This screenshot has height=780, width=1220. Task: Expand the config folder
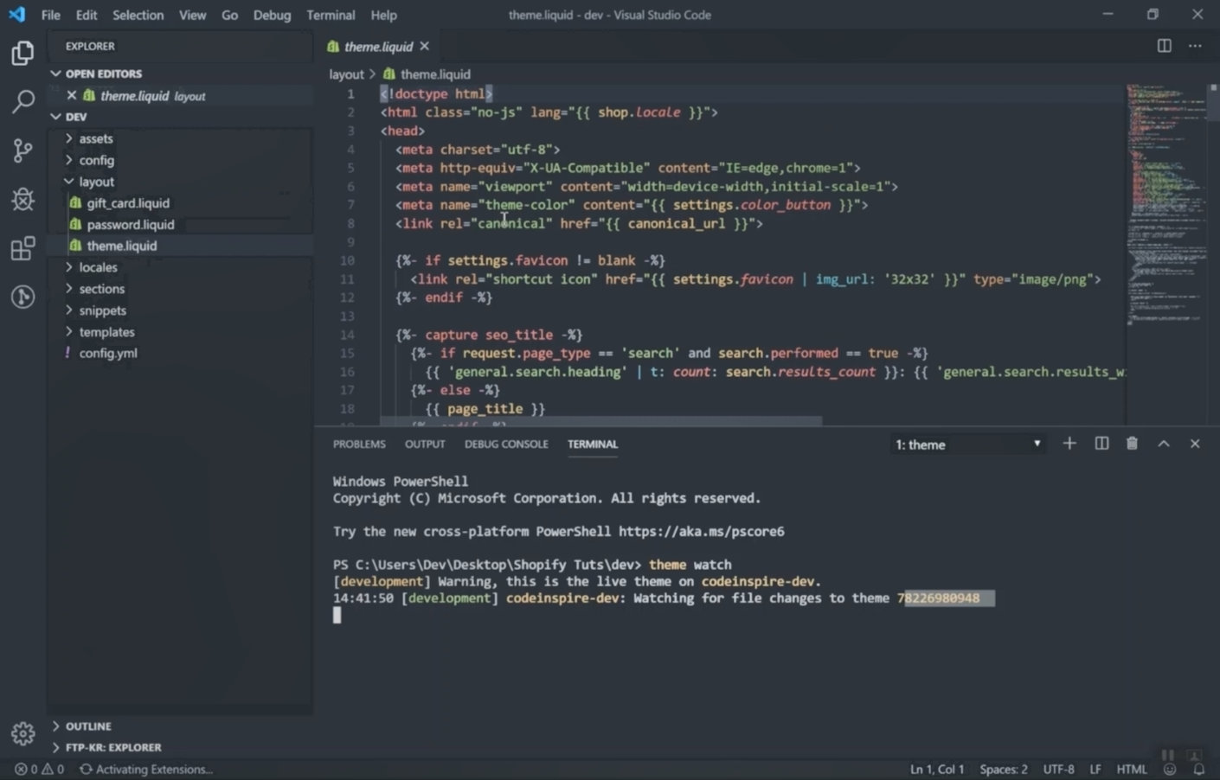pos(69,160)
